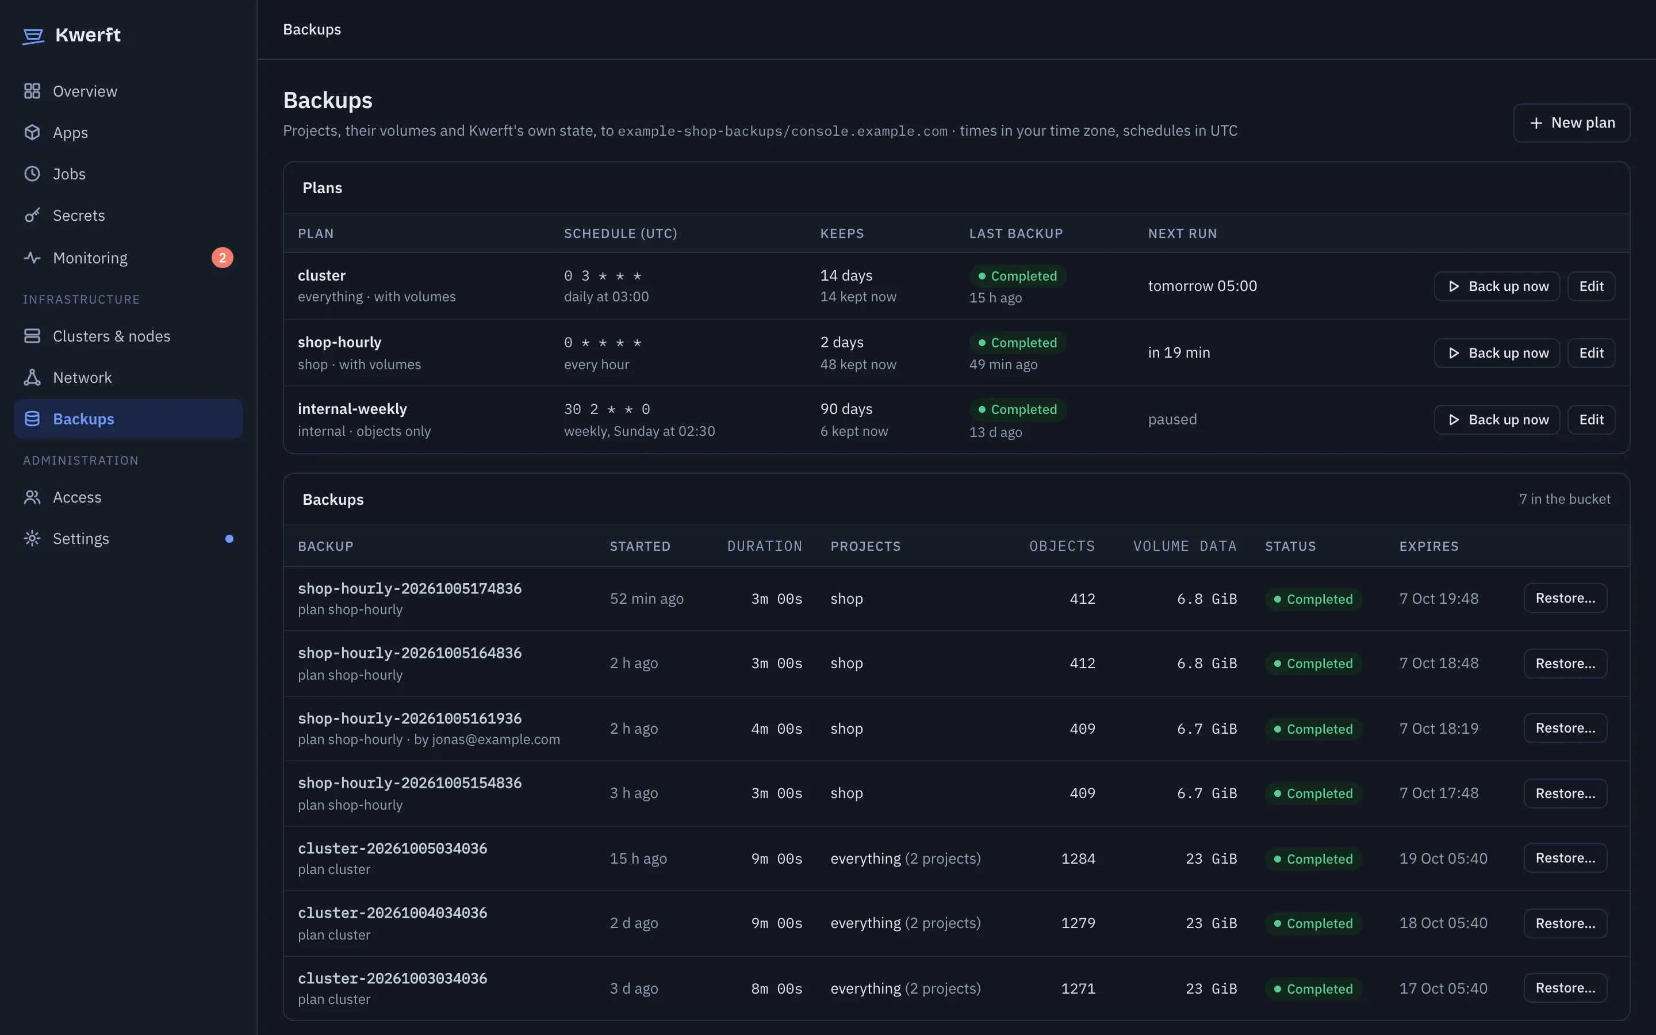Click the Access users icon
1656x1035 pixels.
coord(32,497)
